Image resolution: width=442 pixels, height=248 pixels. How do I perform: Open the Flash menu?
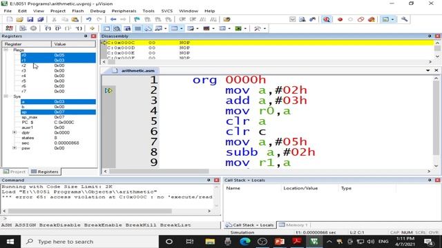[x=78, y=11]
